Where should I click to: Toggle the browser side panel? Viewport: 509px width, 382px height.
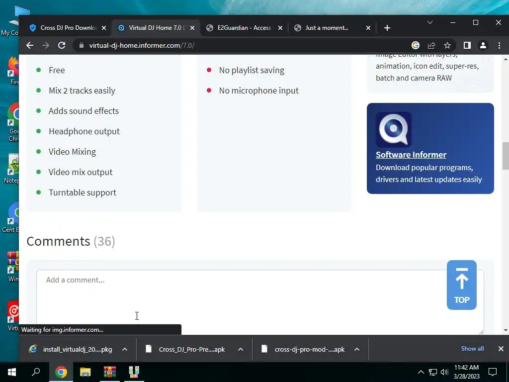[467, 45]
